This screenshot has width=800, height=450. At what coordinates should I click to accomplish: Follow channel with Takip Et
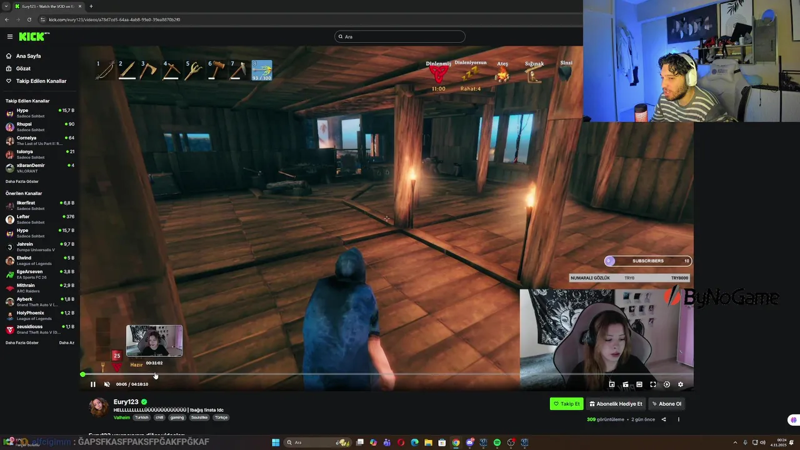(567, 404)
